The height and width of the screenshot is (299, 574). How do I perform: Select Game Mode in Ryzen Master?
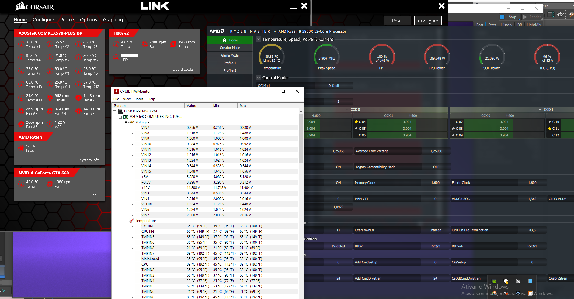[230, 55]
